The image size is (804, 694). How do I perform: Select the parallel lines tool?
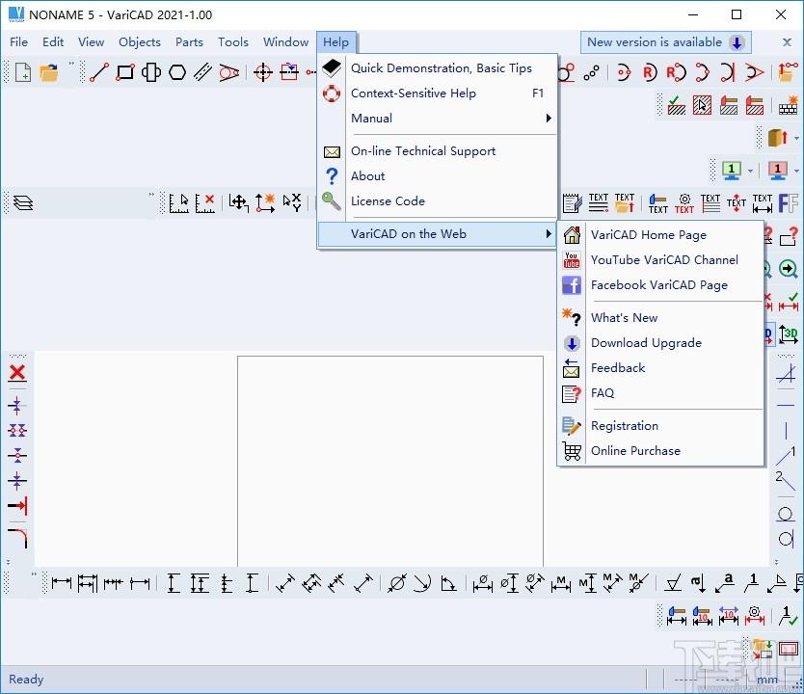tap(203, 72)
